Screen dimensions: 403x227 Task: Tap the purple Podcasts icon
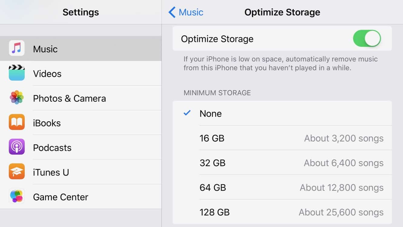(17, 147)
